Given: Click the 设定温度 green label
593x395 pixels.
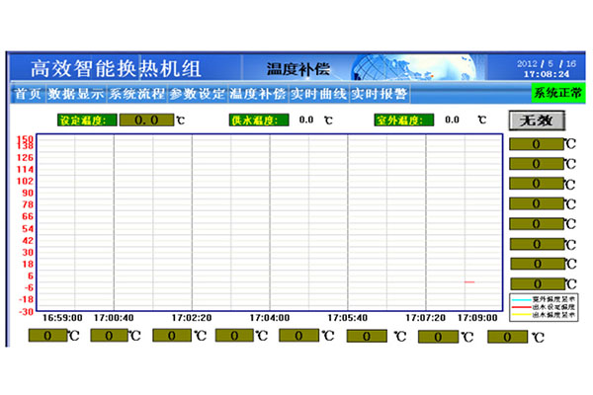Looking at the screenshot, I should click(x=87, y=120).
